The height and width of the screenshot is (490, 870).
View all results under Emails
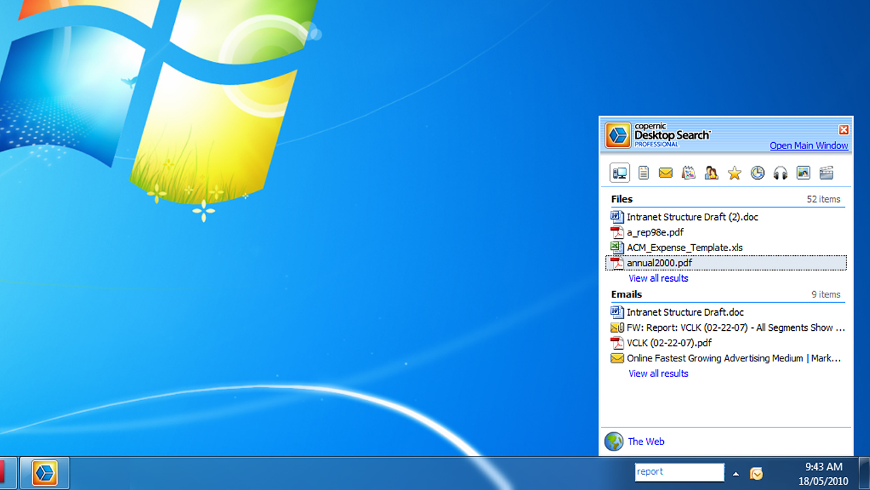click(658, 374)
